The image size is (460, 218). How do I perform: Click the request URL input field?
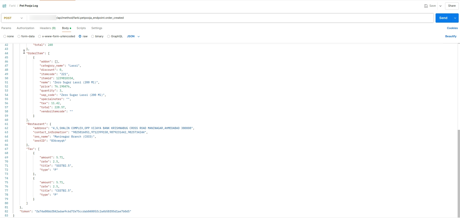[x=231, y=18]
